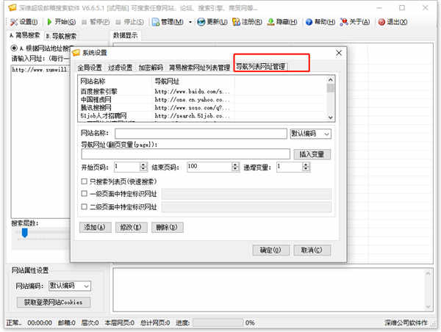This screenshot has height=332, width=441.
Task: Open the 加密解码 tab
Action: (x=151, y=68)
